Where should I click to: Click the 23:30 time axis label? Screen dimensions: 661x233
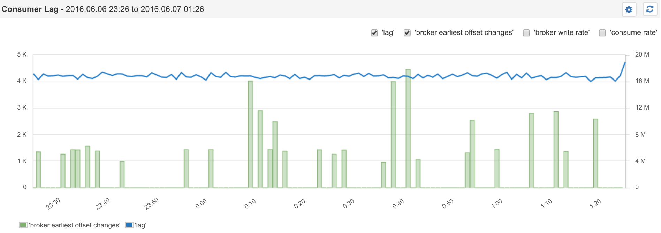pyautogui.click(x=53, y=204)
